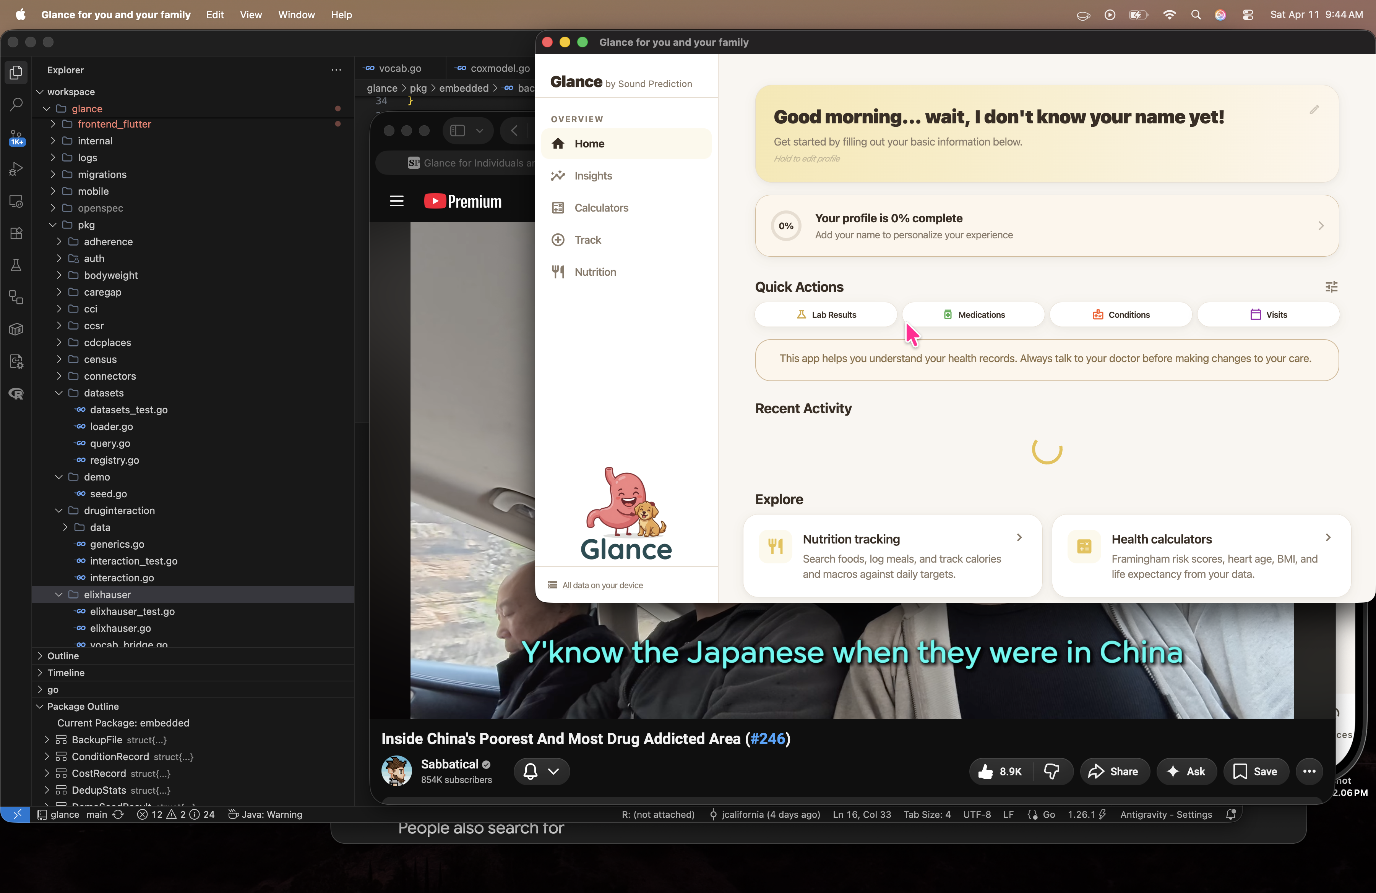The width and height of the screenshot is (1376, 893).
Task: Select Insights in the Glance sidebar
Action: [592, 176]
